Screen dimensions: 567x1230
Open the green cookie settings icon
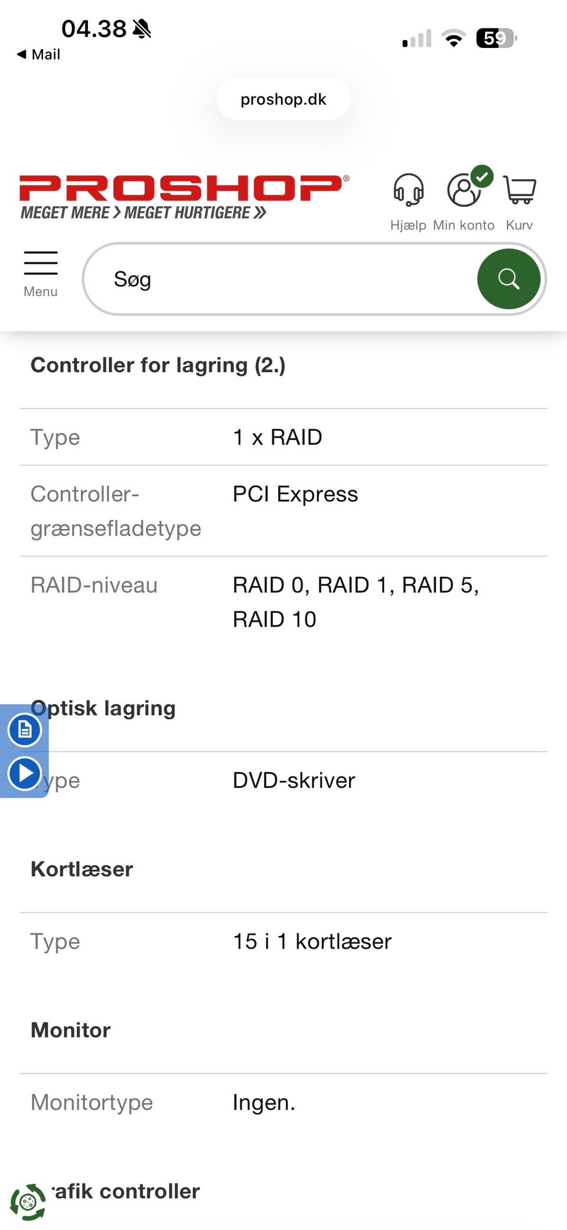(27, 1201)
